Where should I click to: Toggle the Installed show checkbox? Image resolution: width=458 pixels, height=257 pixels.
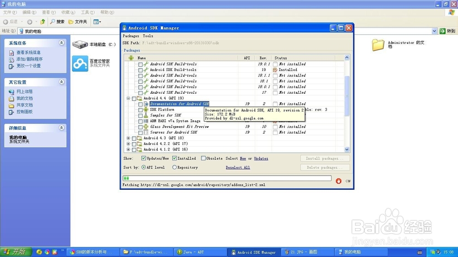point(174,158)
